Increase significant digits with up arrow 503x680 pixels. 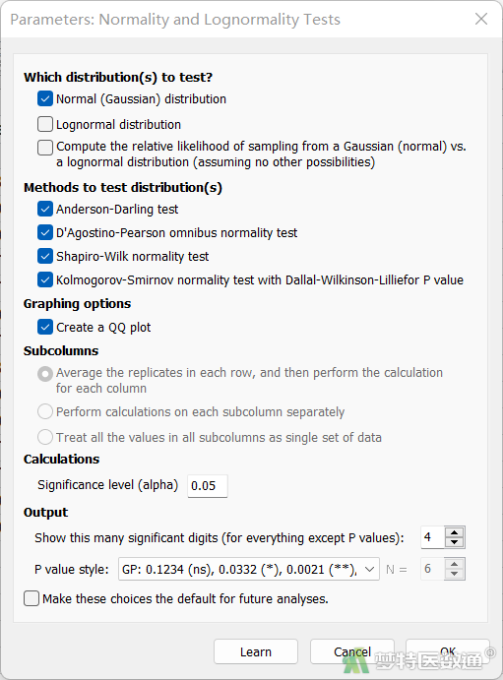coord(455,533)
